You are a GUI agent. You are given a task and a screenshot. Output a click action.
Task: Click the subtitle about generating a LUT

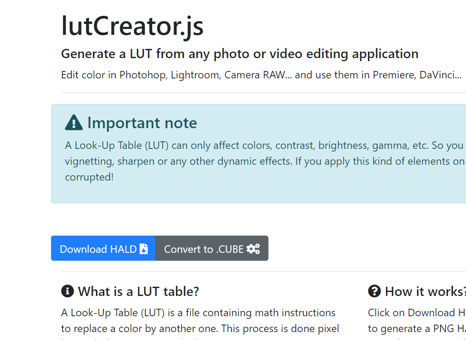[x=240, y=53]
